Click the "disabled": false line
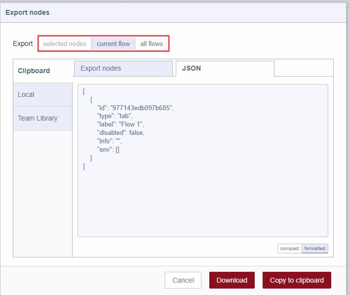Viewport: 349px width, 295px height. (x=120, y=133)
